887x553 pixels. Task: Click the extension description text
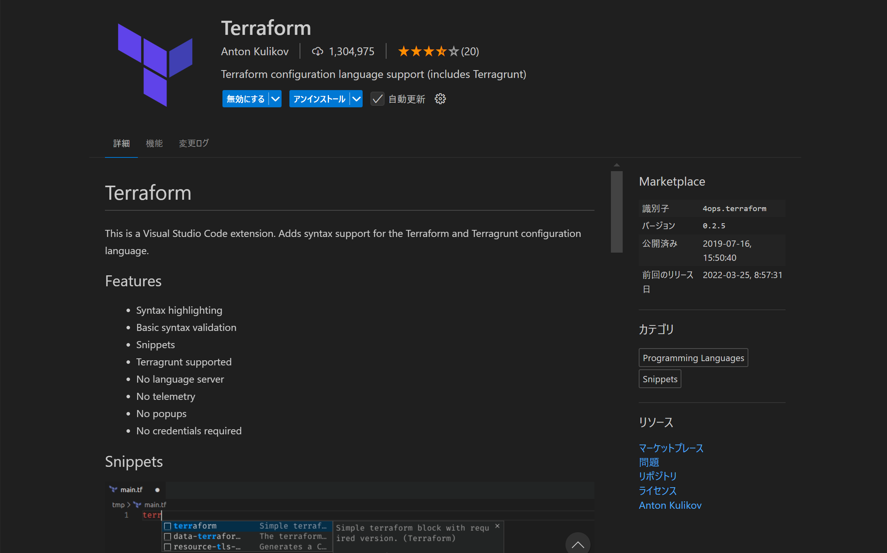click(374, 74)
